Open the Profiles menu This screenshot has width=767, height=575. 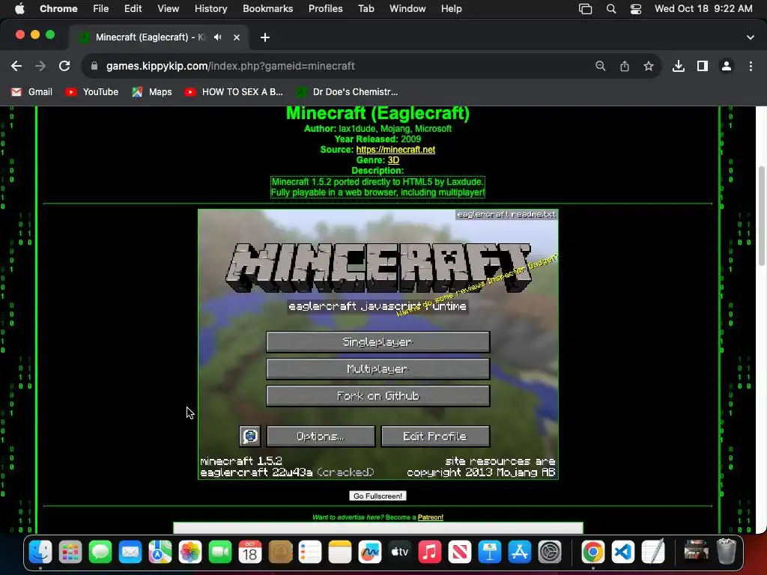click(325, 9)
